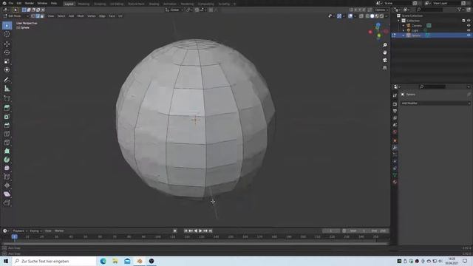473x266 pixels.
Task: Select the Scale tool
Action: pyautogui.click(x=7, y=61)
